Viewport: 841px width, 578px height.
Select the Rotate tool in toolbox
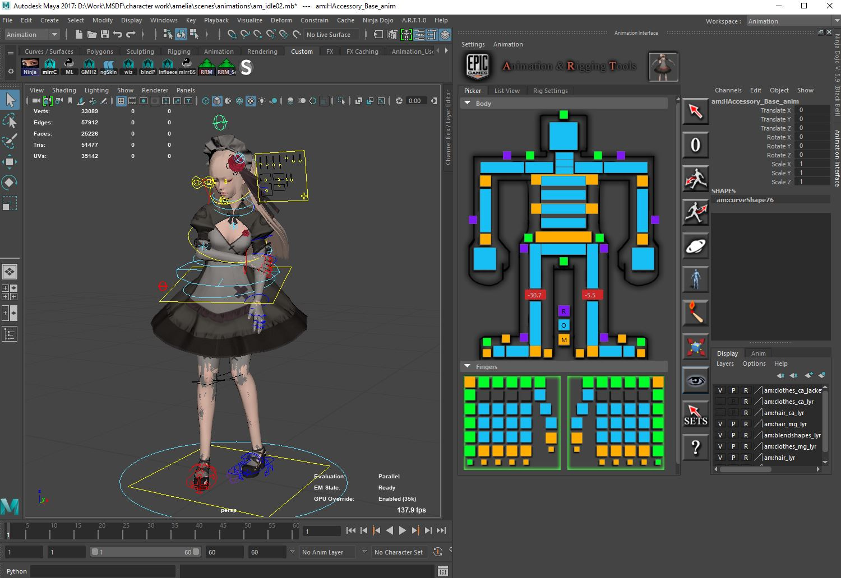click(10, 183)
